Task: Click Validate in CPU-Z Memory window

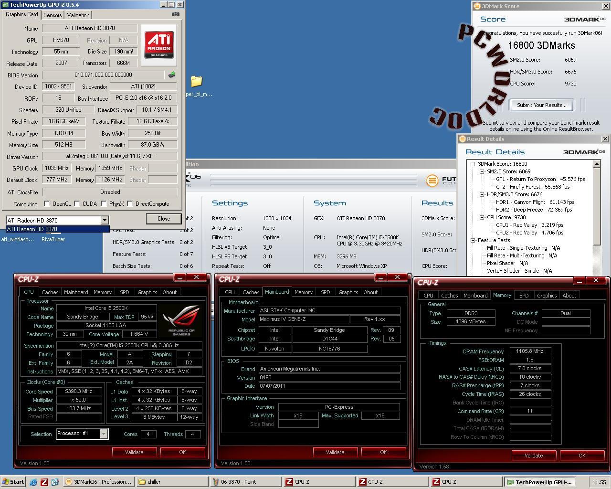Action: click(534, 456)
